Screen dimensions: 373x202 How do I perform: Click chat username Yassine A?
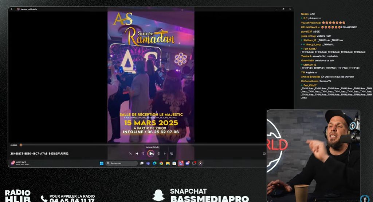point(306,56)
